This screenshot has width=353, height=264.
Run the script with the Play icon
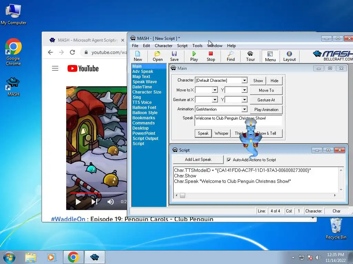(194, 56)
